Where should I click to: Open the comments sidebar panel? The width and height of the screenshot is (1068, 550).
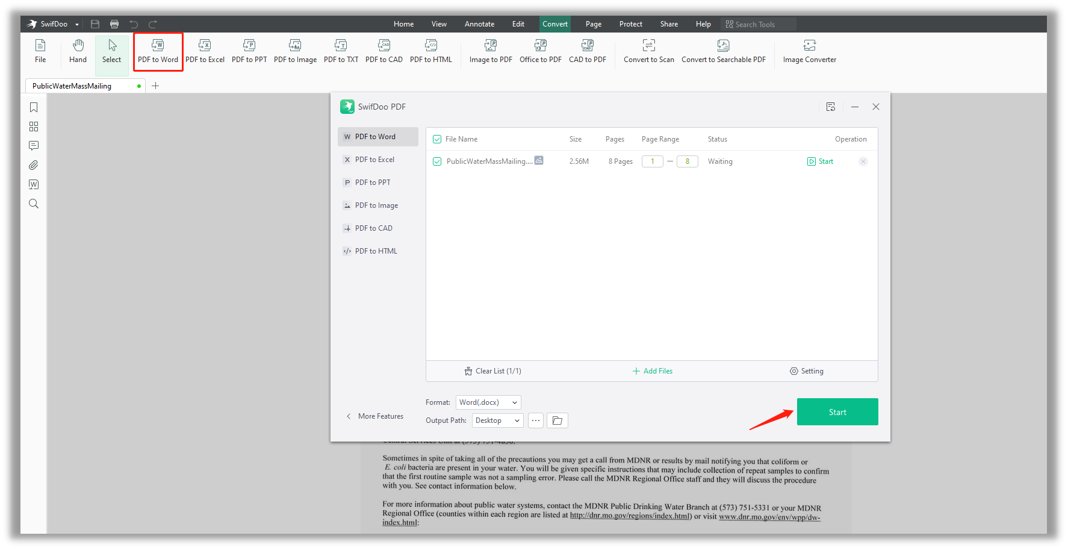point(34,146)
